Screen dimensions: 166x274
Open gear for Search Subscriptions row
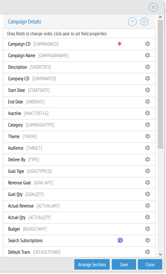point(148,240)
